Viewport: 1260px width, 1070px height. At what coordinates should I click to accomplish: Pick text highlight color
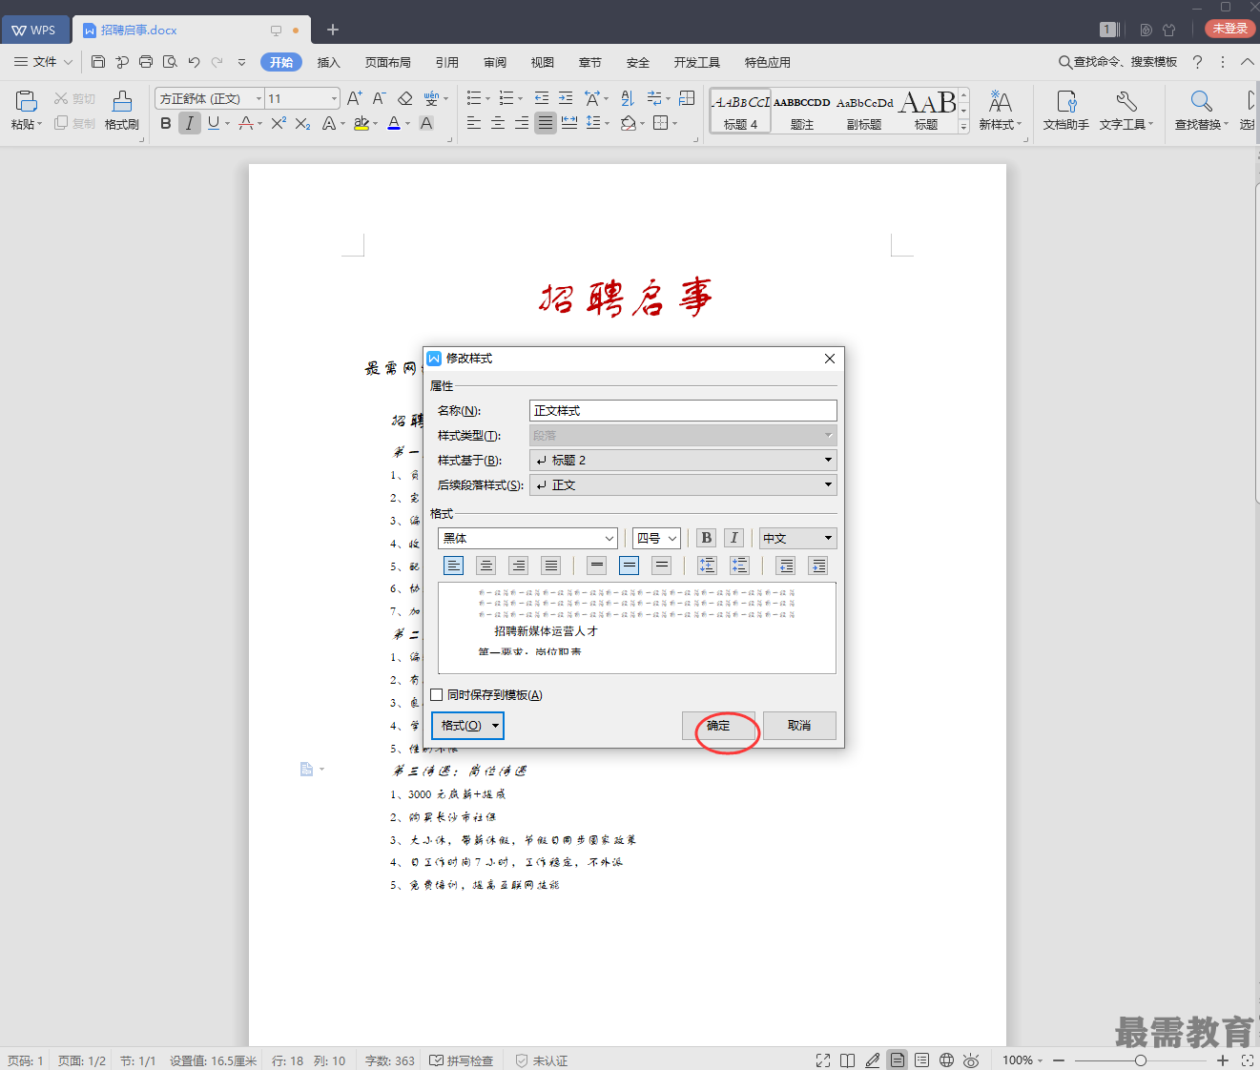361,123
